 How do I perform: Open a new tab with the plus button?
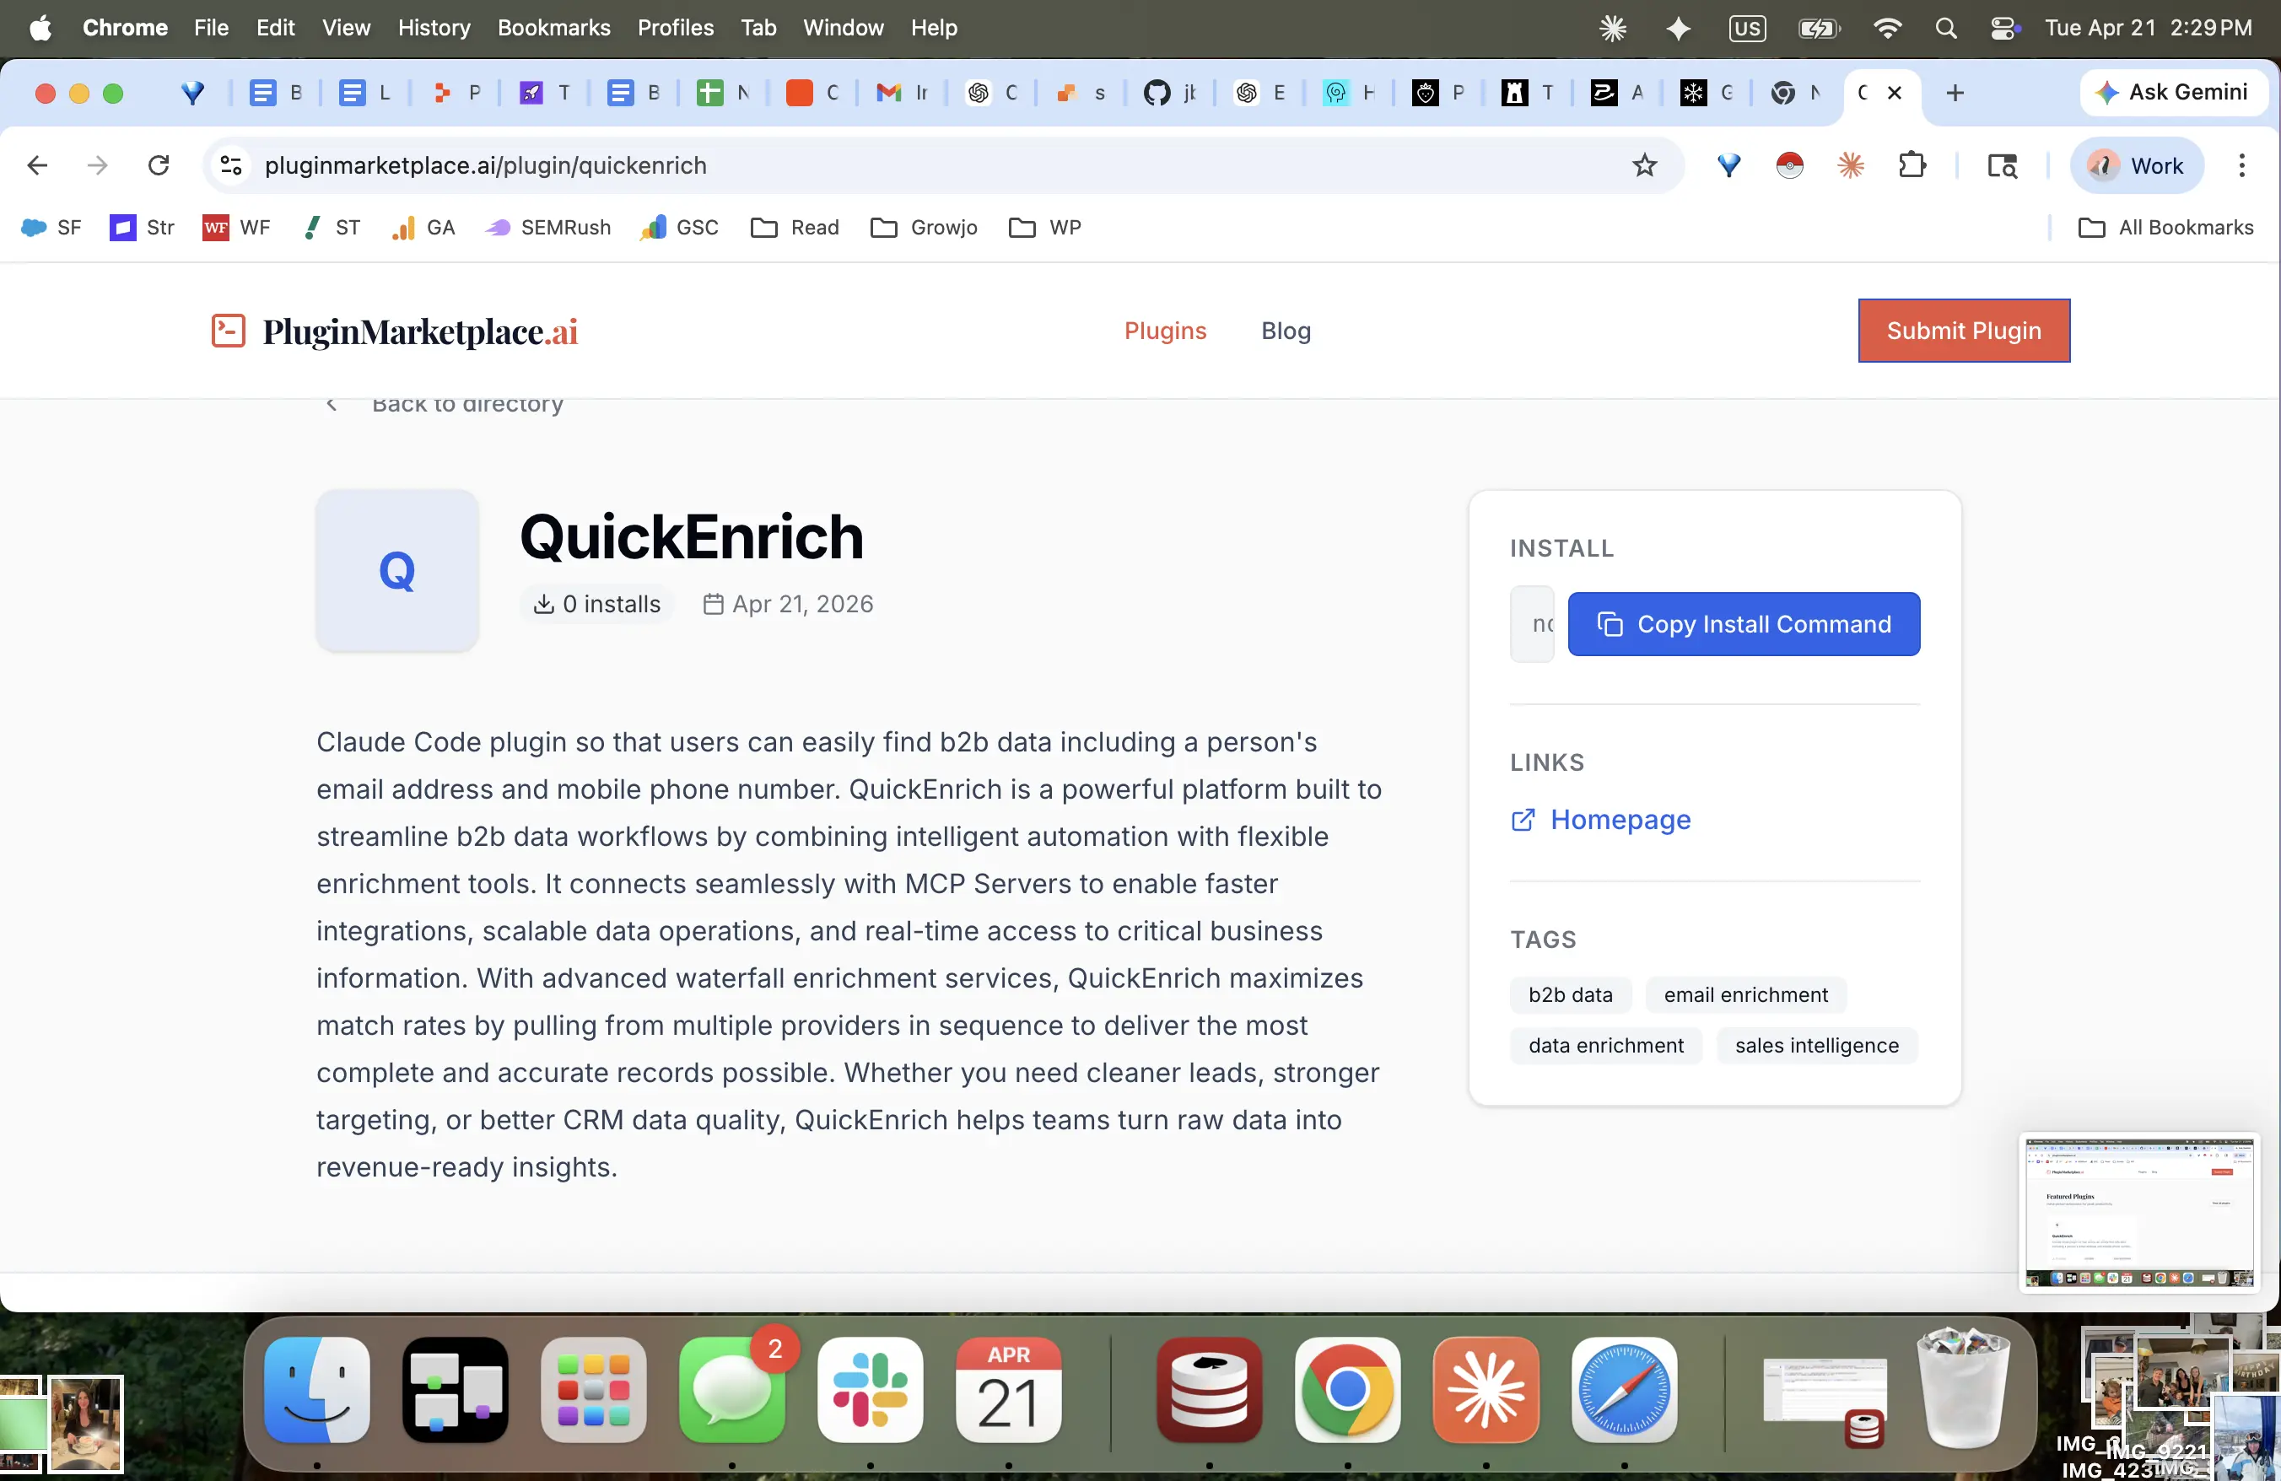point(1955,93)
